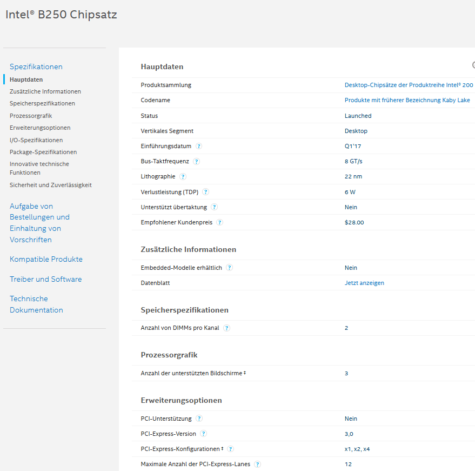Click the 22 nm lithography value
475x471 pixels.
[353, 176]
